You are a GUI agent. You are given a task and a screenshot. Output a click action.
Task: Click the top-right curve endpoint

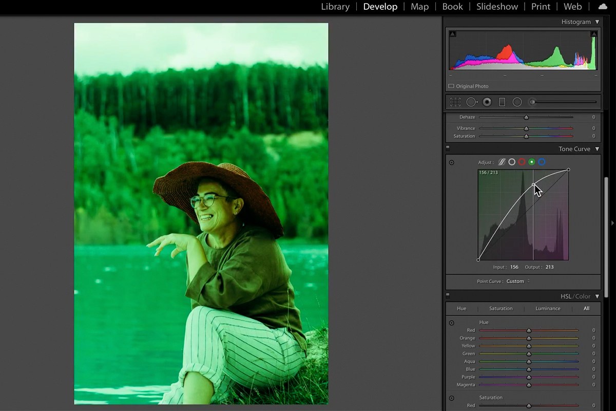click(568, 170)
